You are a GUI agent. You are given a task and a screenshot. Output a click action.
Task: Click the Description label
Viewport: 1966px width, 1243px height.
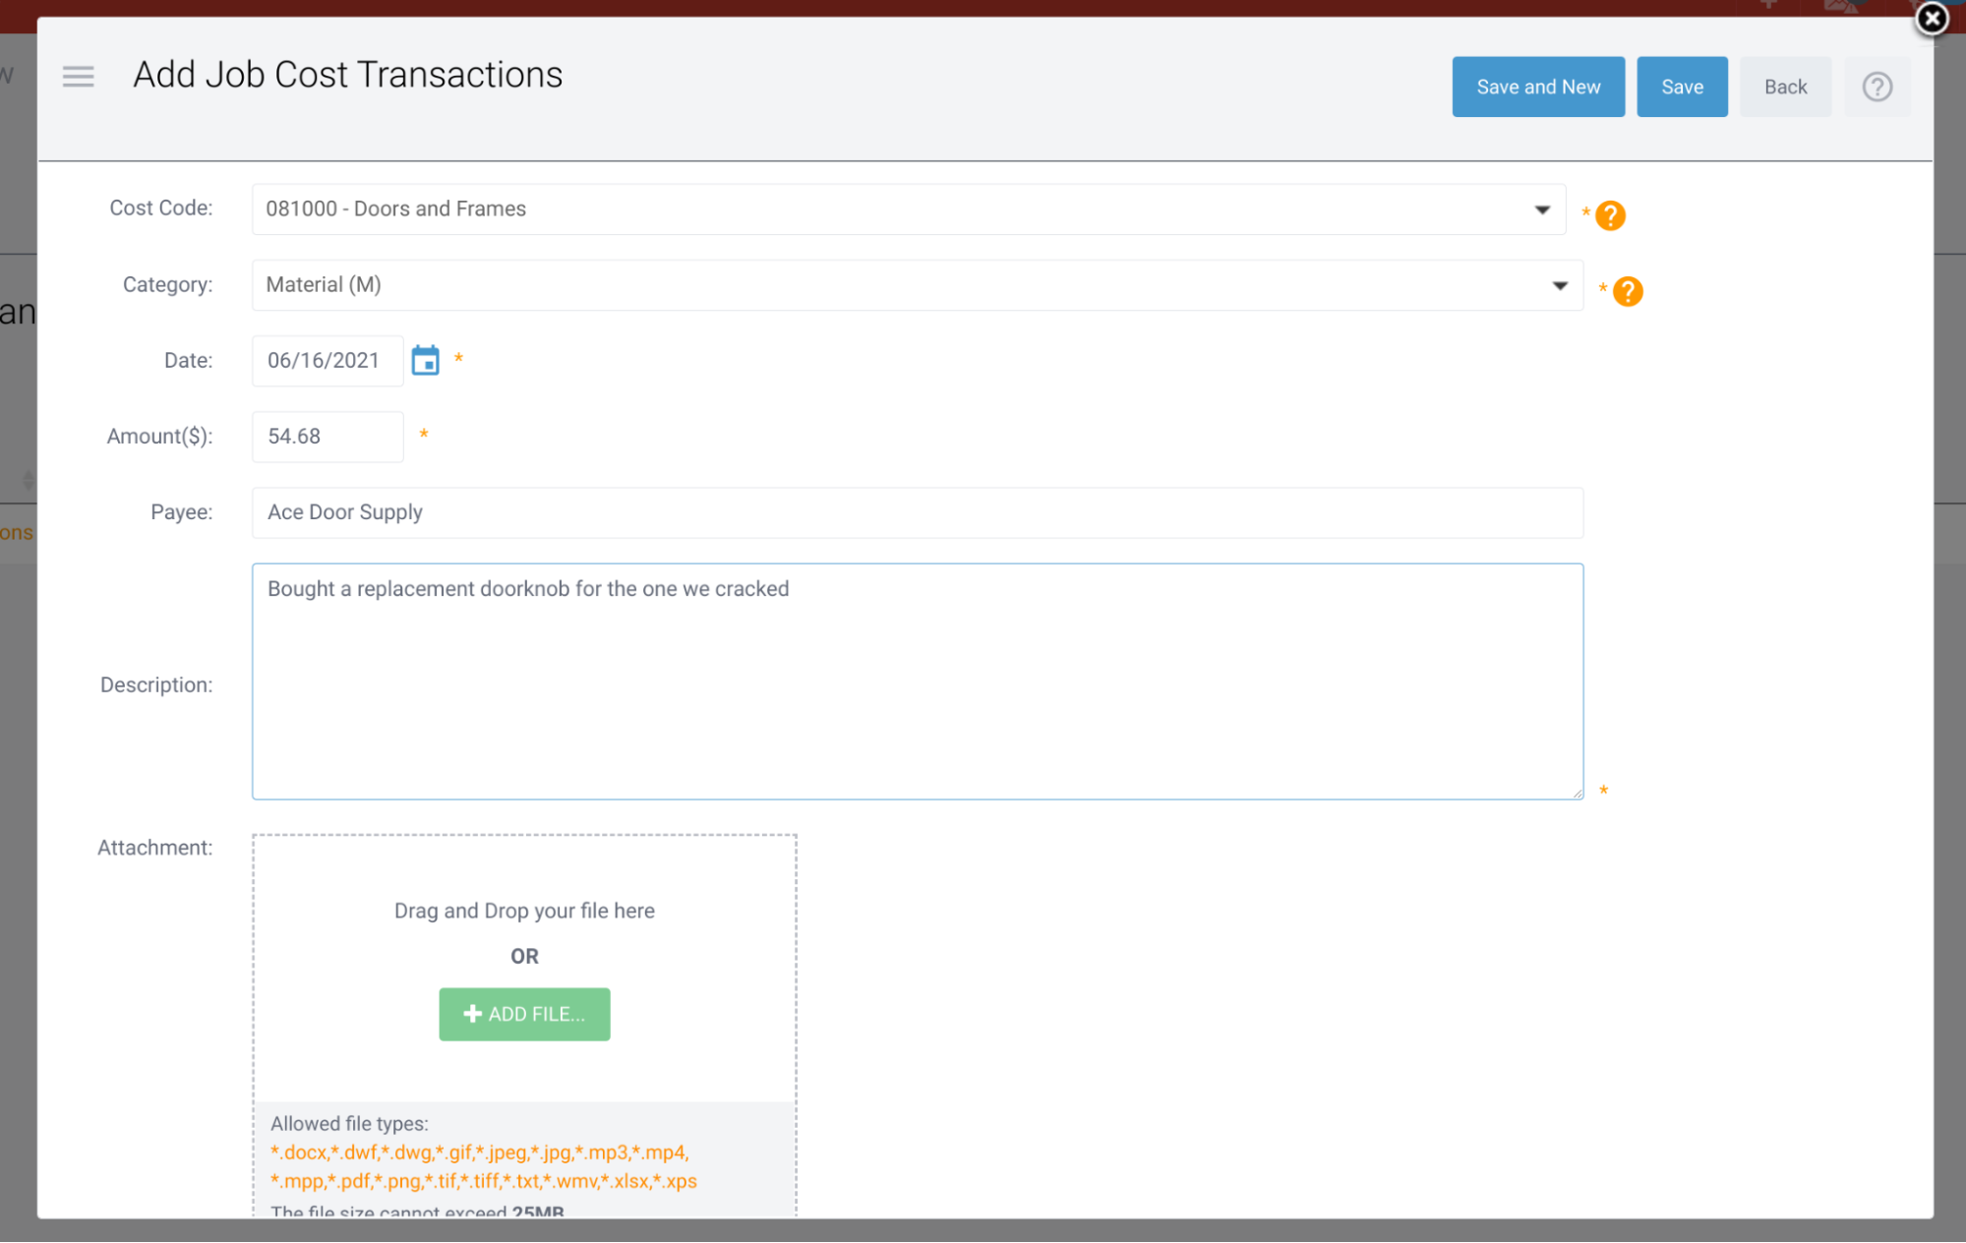156,684
